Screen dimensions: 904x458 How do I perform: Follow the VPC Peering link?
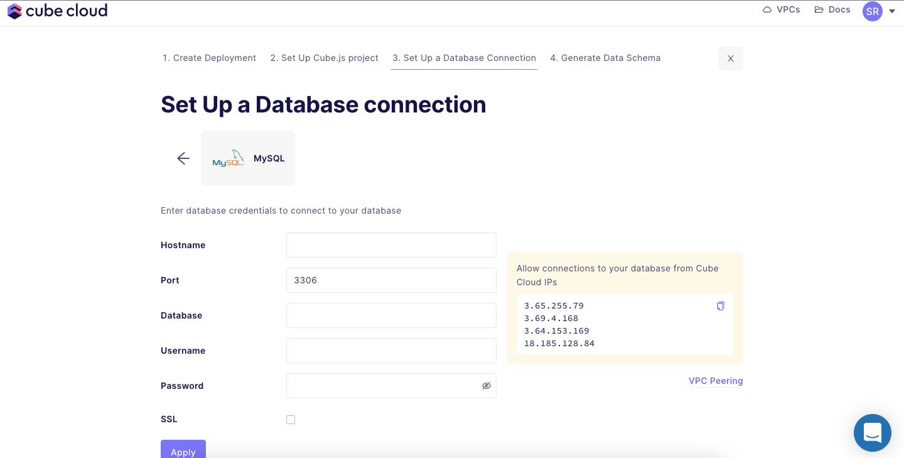coord(715,381)
